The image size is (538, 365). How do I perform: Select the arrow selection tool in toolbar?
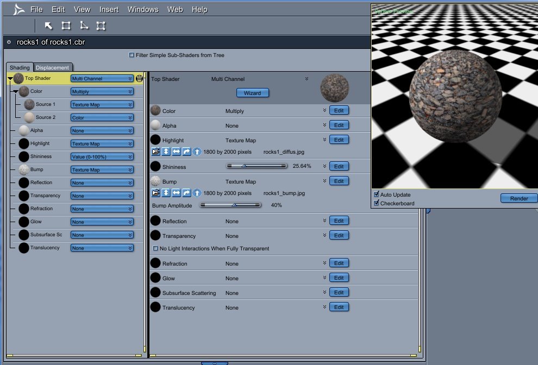coord(48,26)
